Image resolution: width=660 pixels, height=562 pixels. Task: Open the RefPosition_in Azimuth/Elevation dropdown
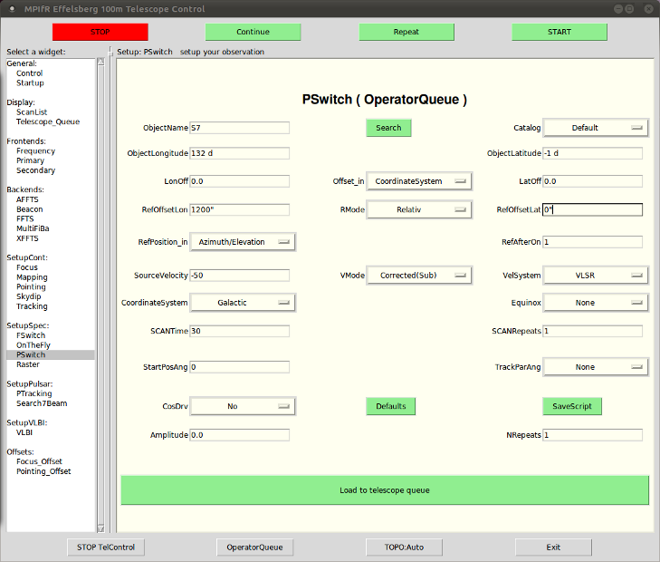point(243,242)
